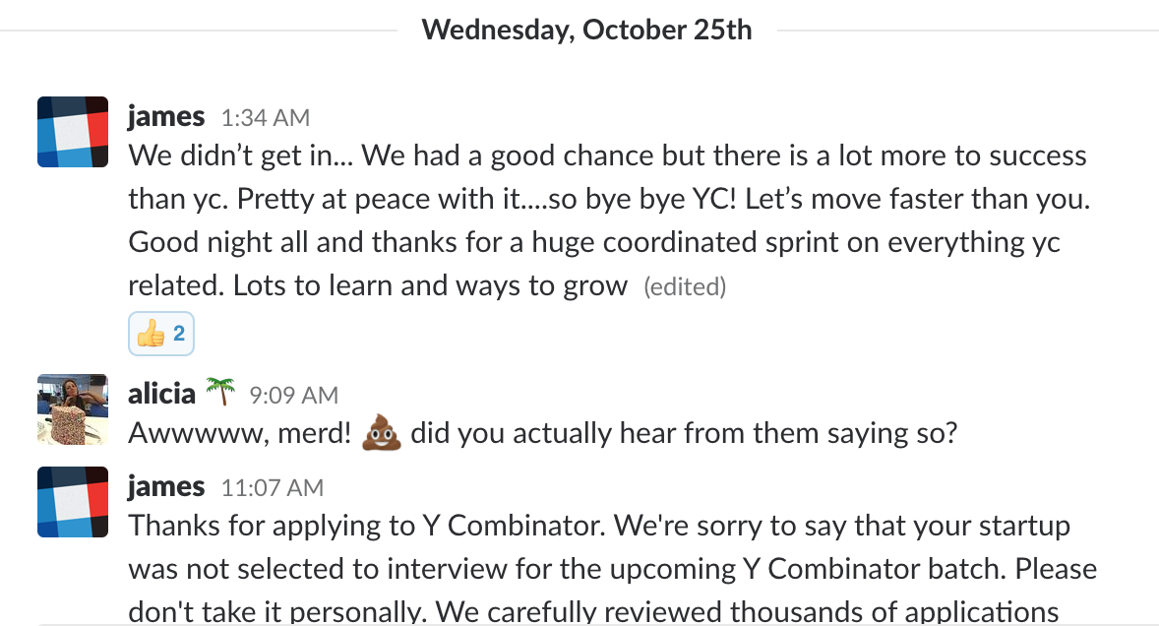Click james's avatar on the 11:07 AM message
The height and width of the screenshot is (626, 1159).
point(73,502)
